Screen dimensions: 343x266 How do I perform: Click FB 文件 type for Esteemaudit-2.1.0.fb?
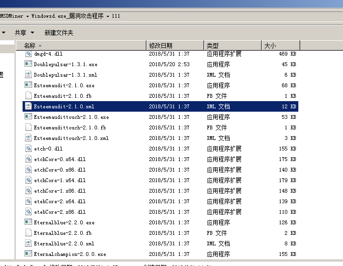217,96
